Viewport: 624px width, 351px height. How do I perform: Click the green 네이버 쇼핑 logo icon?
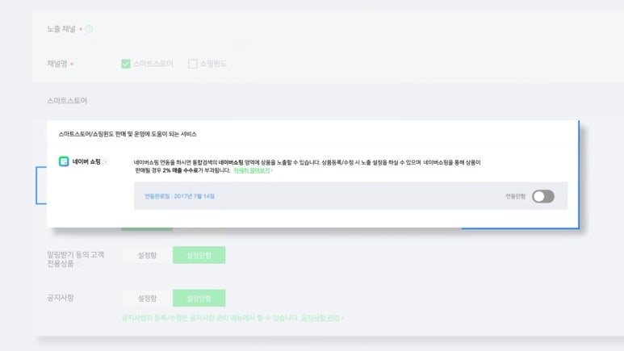coord(64,161)
